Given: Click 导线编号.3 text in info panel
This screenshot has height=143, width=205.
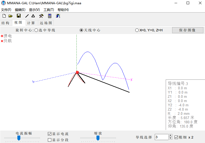Looking at the screenshot, I should coord(178,83).
